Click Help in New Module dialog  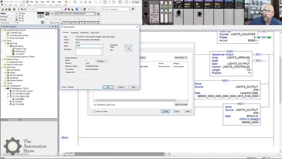click(133, 87)
